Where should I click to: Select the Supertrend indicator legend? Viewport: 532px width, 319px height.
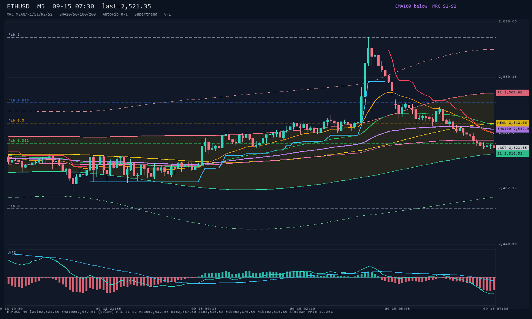pyautogui.click(x=146, y=14)
